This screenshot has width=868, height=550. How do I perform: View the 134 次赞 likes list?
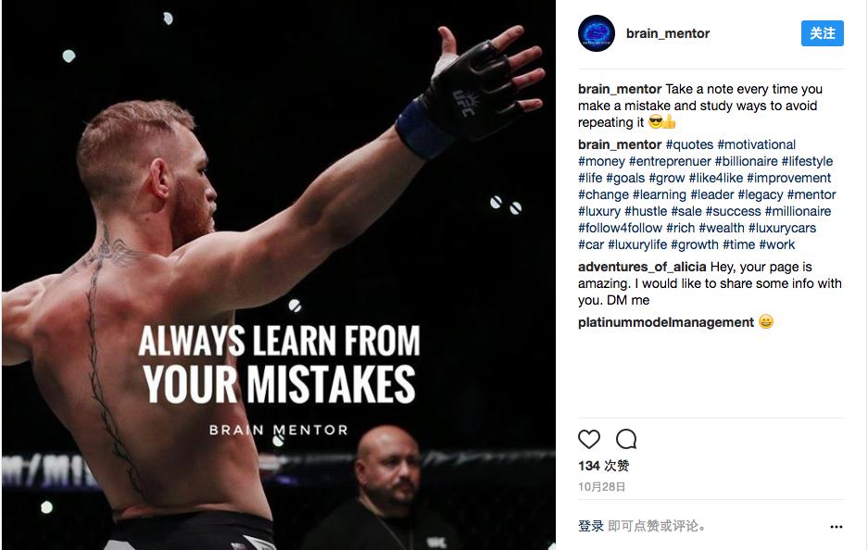pyautogui.click(x=603, y=466)
